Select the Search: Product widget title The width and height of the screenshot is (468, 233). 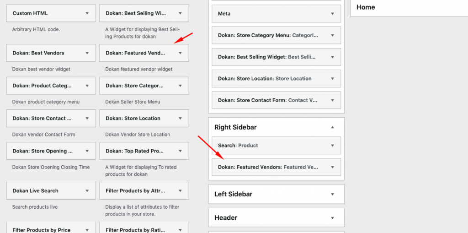click(x=238, y=146)
